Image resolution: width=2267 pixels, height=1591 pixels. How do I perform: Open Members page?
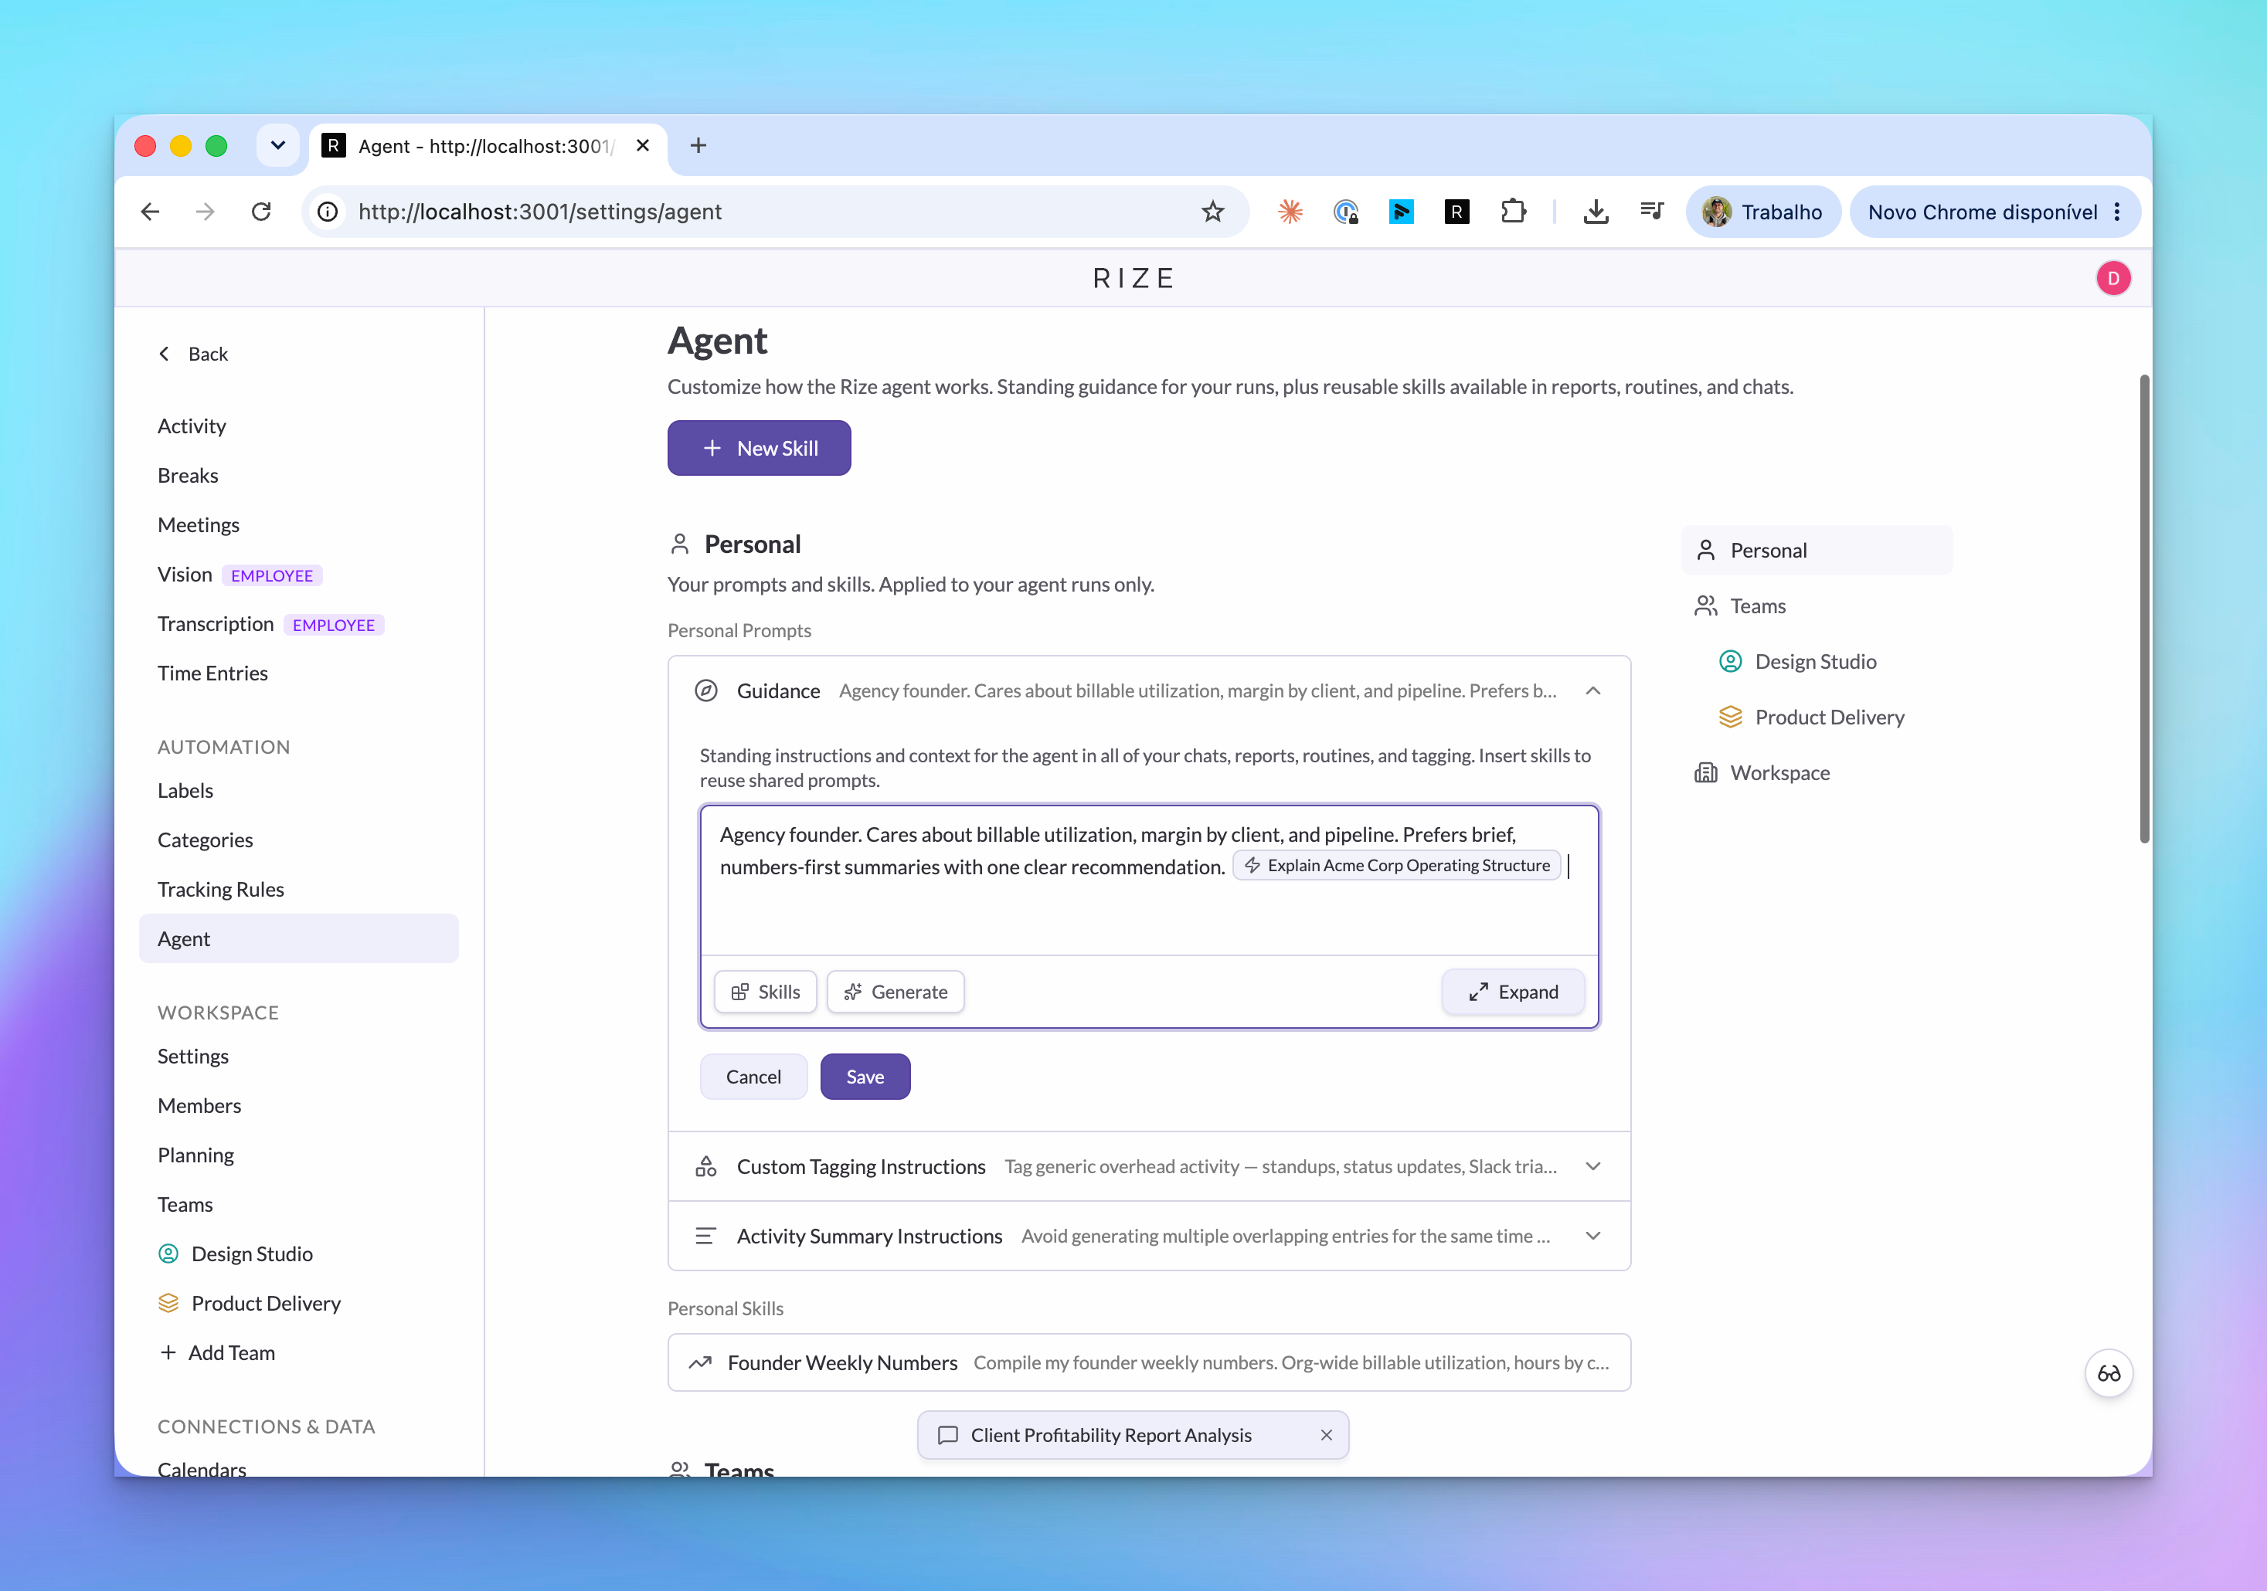pos(199,1105)
